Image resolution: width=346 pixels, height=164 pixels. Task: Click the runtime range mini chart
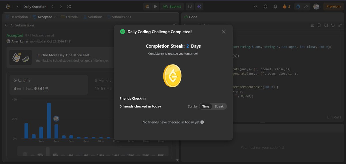pos(93,151)
